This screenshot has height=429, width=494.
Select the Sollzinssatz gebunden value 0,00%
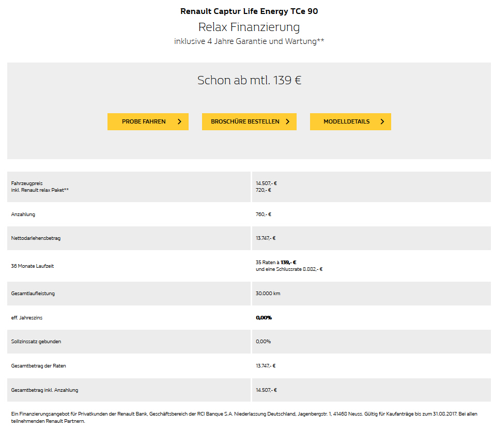point(263,341)
